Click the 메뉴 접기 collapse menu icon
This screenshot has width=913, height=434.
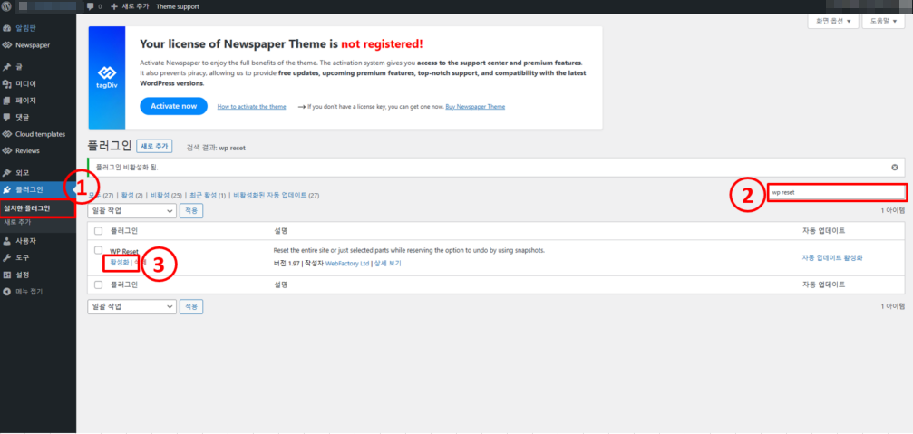coord(7,292)
